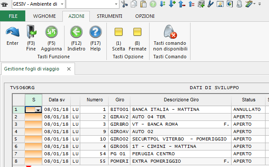The image size is (269, 167).
Task: Click the S selection cell for GIR005 row
Action: [34, 147]
